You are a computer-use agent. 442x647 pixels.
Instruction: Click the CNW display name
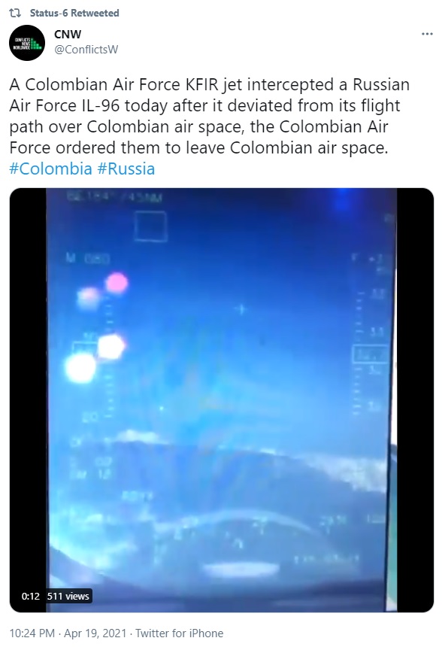tap(68, 35)
